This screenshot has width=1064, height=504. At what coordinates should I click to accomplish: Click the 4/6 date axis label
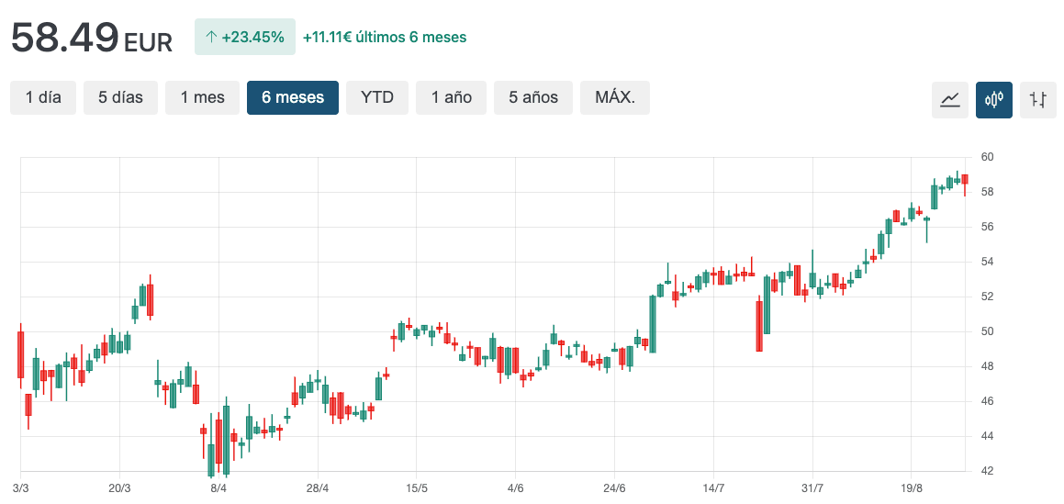[516, 487]
